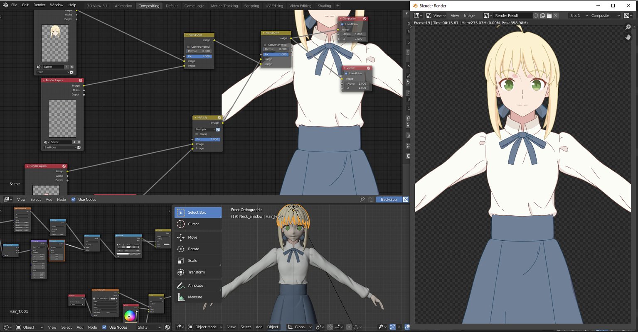638x332 pixels.
Task: Enable Clamp on the Multiply node
Action: tap(197, 134)
